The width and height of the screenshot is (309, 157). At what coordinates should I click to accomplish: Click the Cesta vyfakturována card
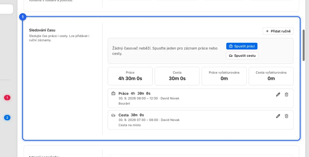271,76
